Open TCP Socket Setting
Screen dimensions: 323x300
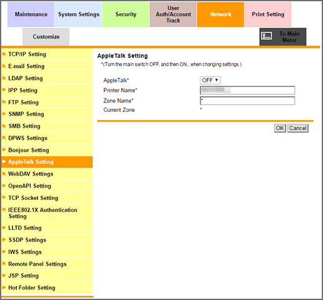[47, 198]
